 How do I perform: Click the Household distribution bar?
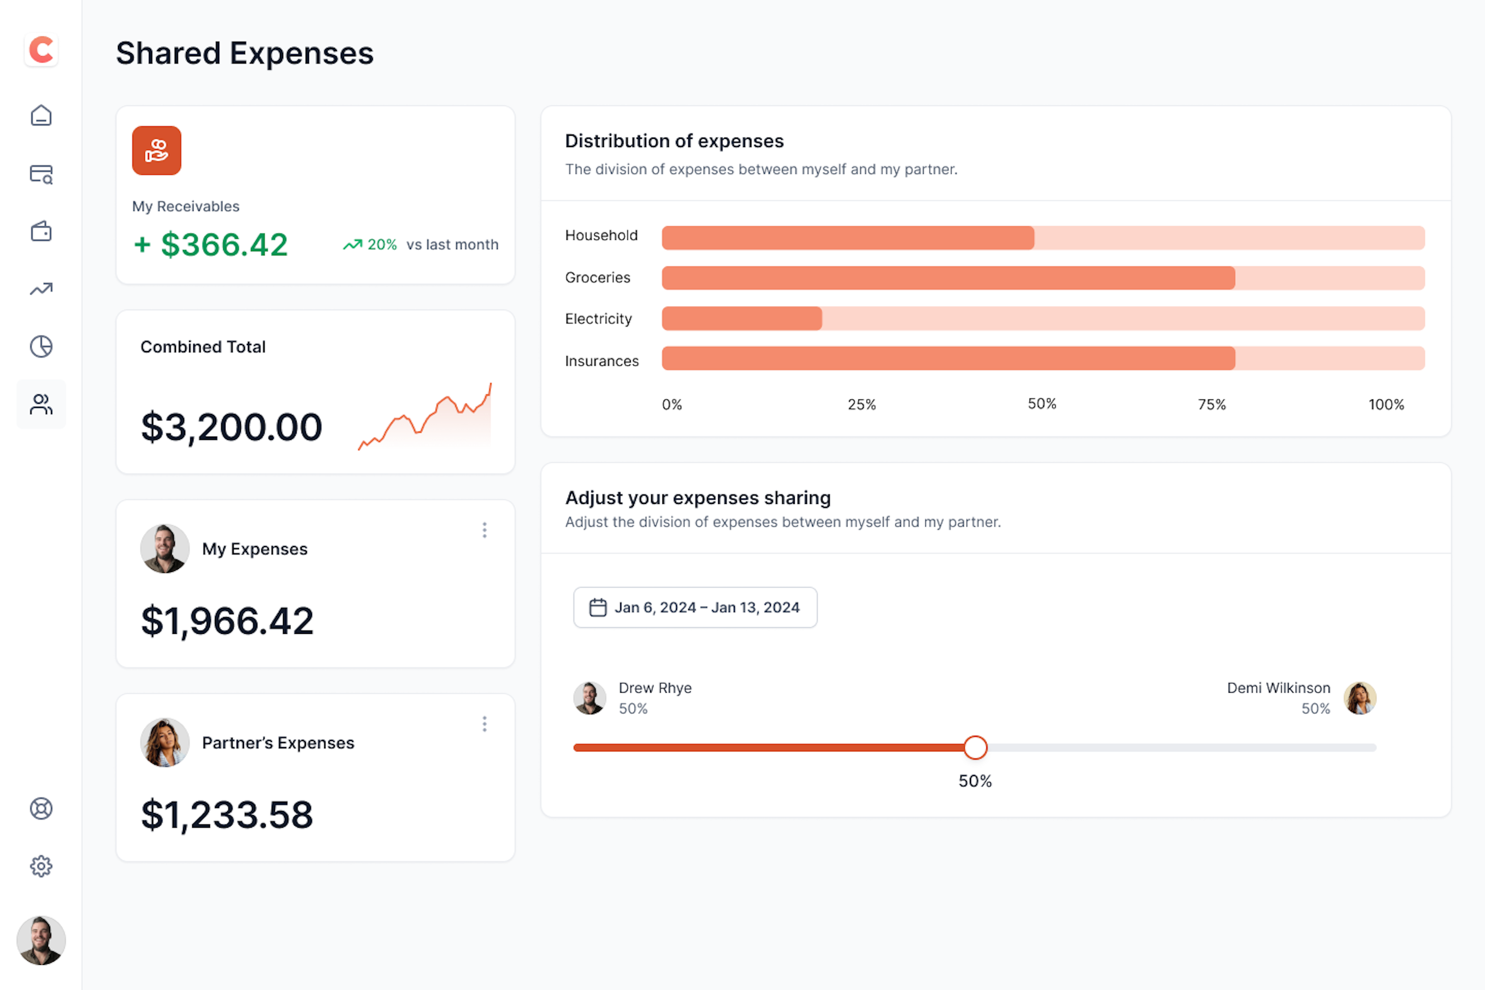click(1043, 237)
